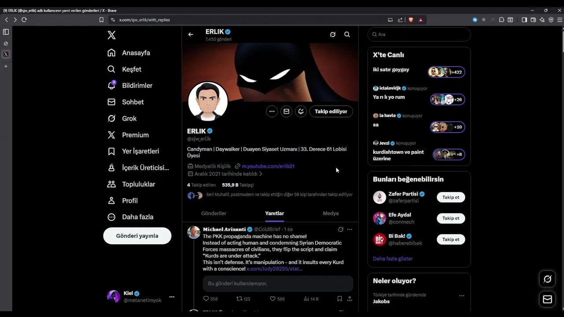Viewport: 564px width, 317px height.
Task: Open Yer İşaretleri bookmarks
Action: coord(133,151)
